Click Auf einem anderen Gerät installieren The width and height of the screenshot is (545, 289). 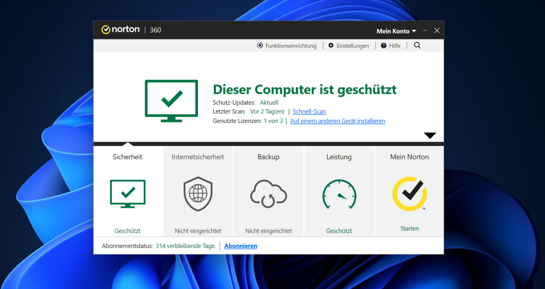click(x=337, y=121)
